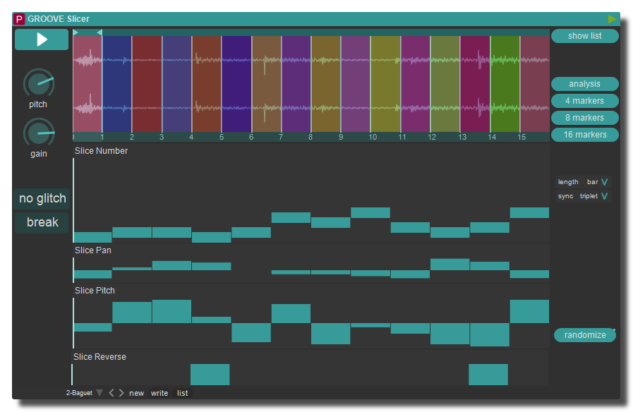Select the 16 markers option
The width and height of the screenshot is (633, 412).
(585, 135)
